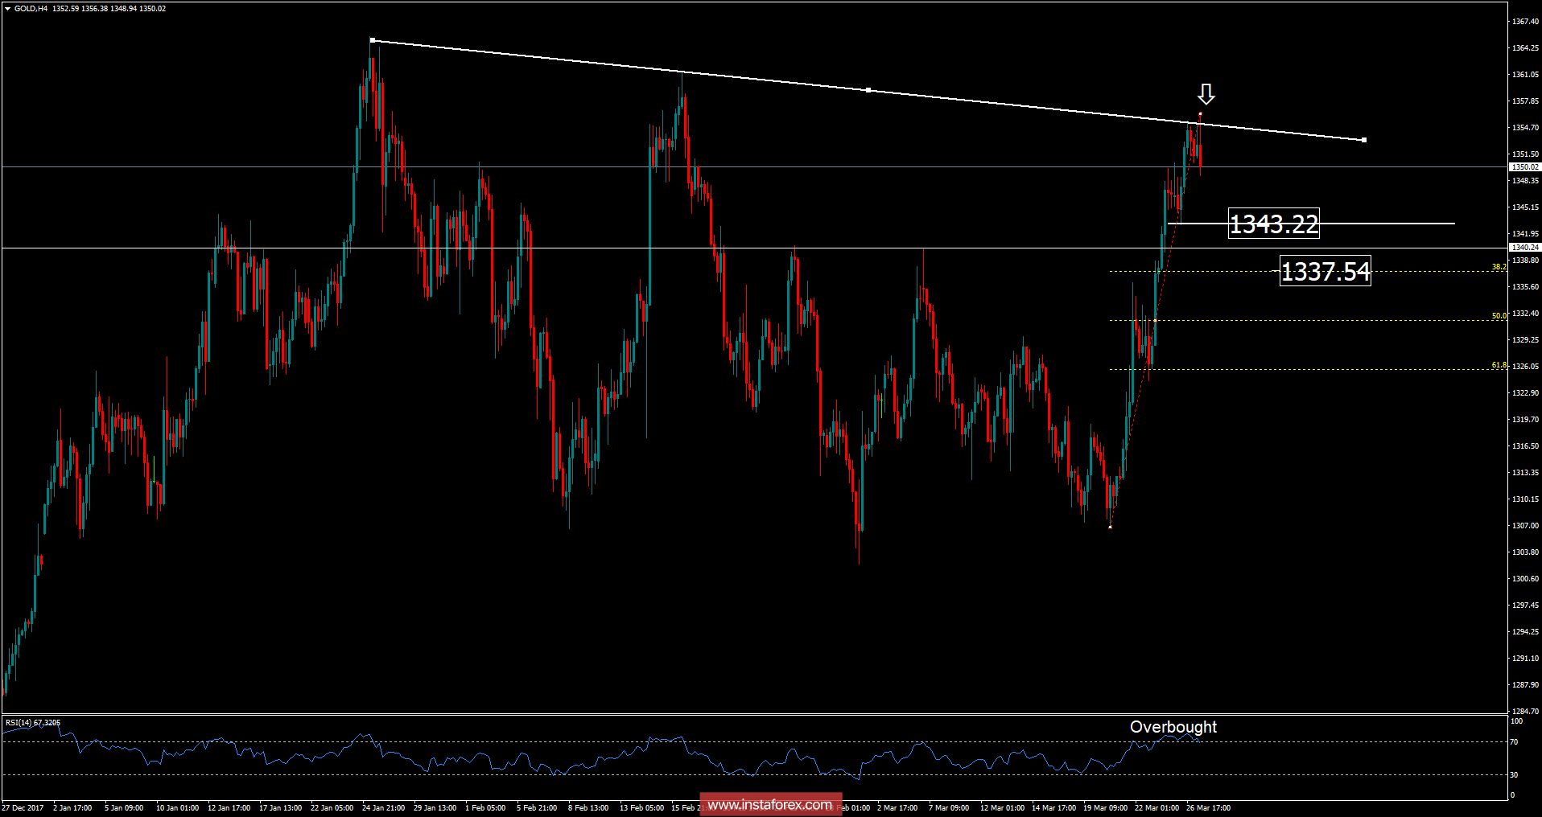Select the trendline's right end anchor point
Image resolution: width=1542 pixels, height=817 pixels.
coord(1363,140)
